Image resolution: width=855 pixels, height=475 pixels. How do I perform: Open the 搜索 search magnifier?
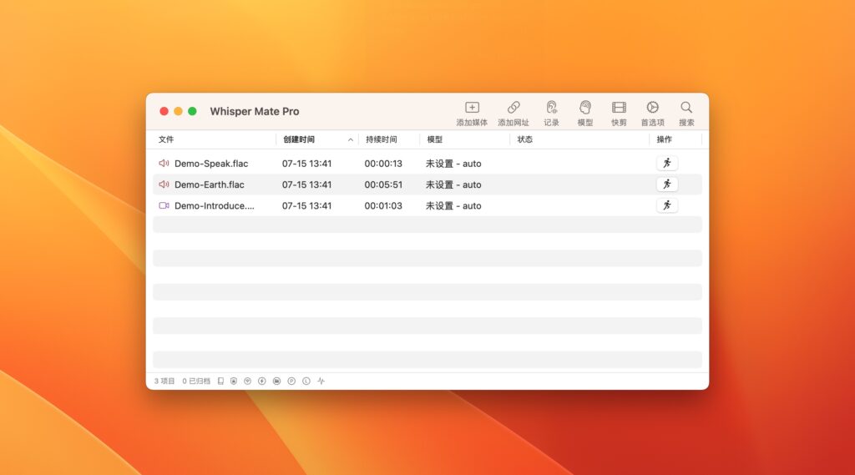pos(686,114)
